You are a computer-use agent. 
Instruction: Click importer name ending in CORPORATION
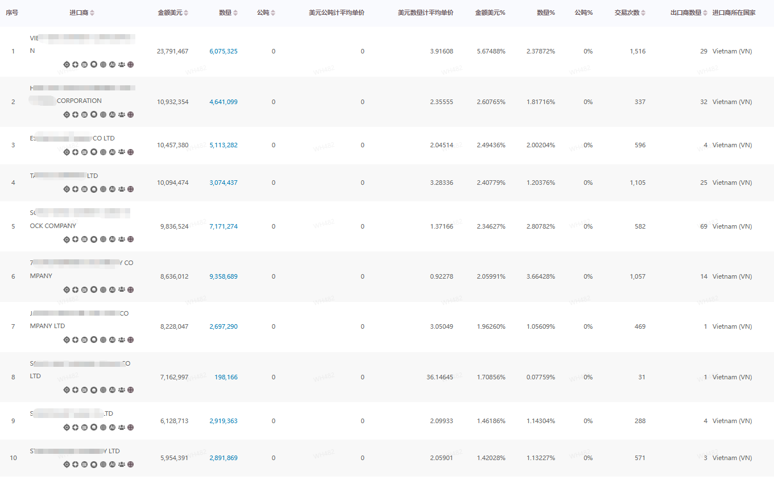79,101
